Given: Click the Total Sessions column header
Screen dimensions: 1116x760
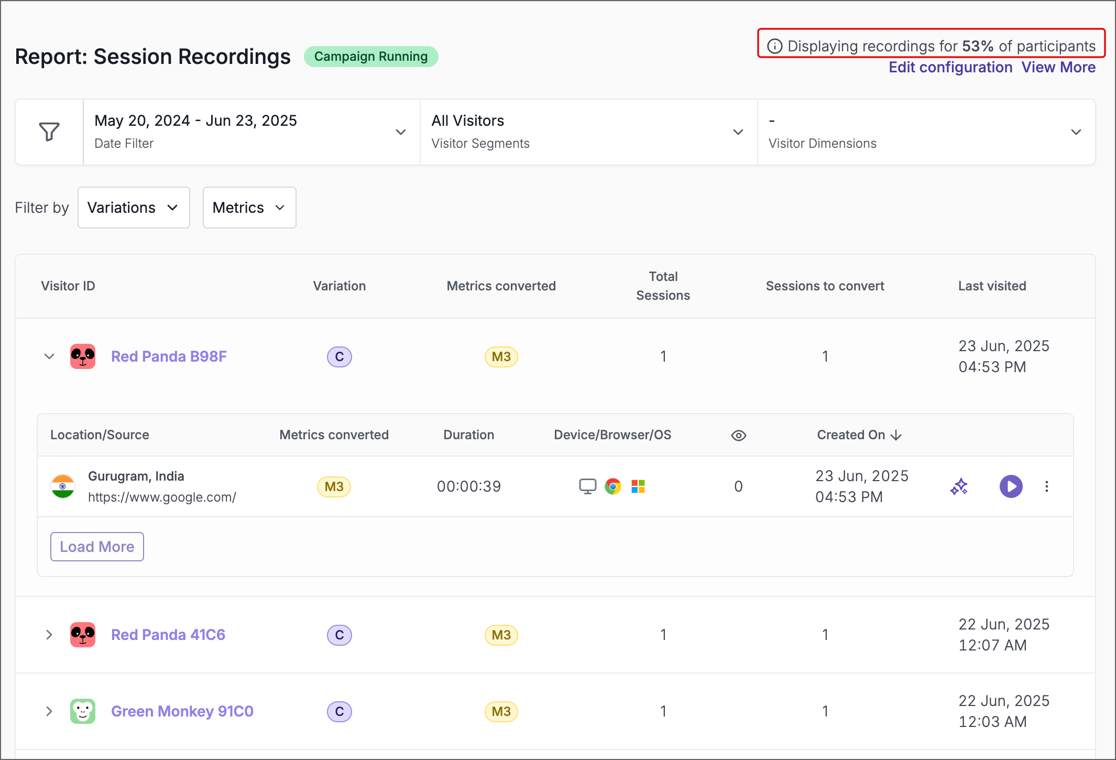Looking at the screenshot, I should point(663,286).
